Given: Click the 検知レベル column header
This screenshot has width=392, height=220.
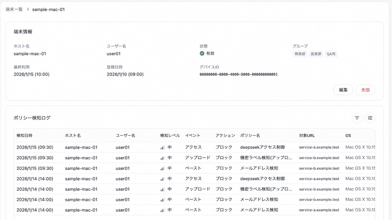Looking at the screenshot, I should (x=170, y=135).
